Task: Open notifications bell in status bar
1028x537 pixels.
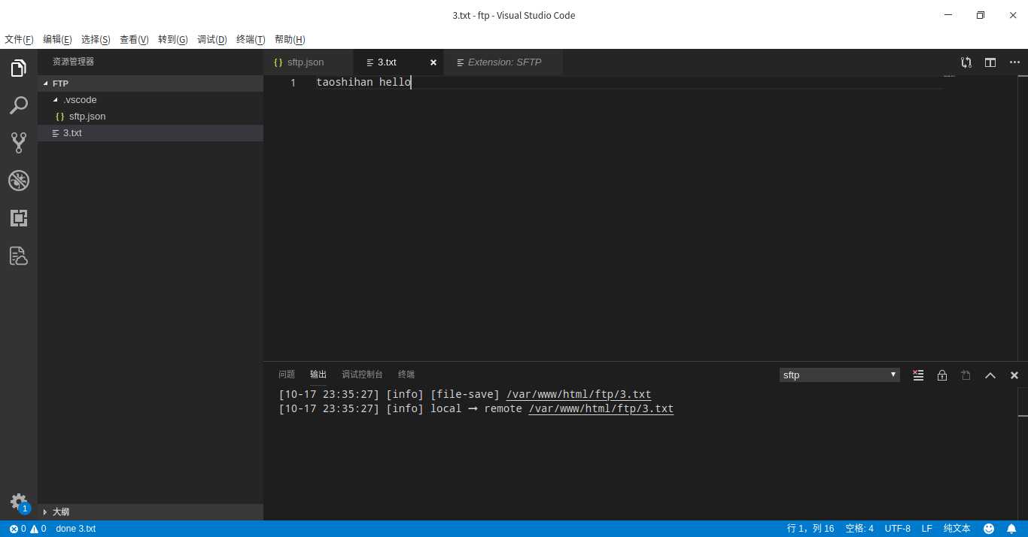Action: pyautogui.click(x=1011, y=529)
